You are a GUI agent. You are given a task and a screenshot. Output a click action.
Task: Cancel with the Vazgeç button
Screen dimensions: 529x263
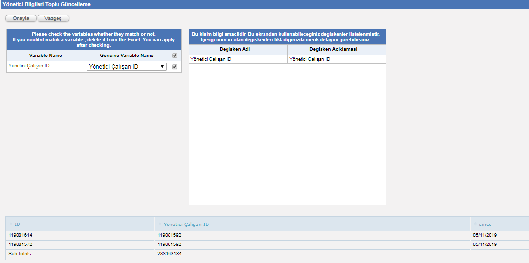point(53,18)
